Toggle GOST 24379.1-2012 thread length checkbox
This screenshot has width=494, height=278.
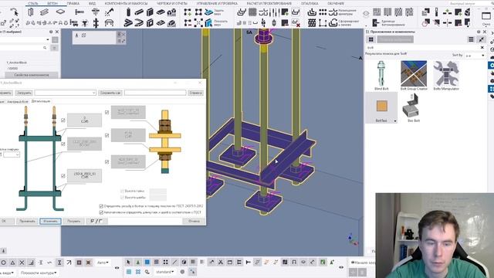point(101,206)
